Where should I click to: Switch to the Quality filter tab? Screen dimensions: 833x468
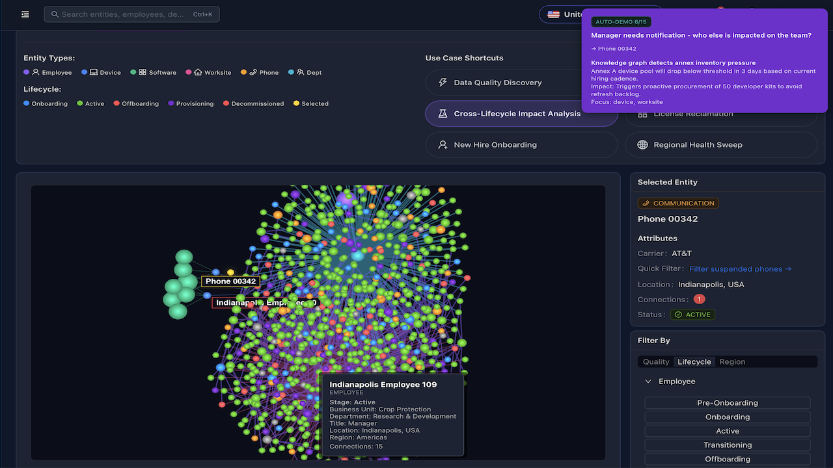tap(655, 362)
